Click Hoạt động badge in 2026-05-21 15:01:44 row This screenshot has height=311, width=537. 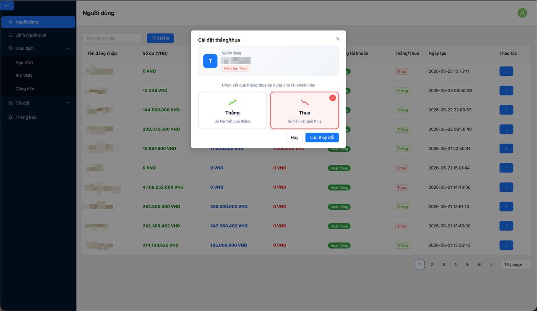[339, 168]
